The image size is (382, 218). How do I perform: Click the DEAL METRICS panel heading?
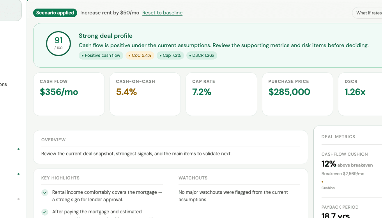click(x=338, y=137)
